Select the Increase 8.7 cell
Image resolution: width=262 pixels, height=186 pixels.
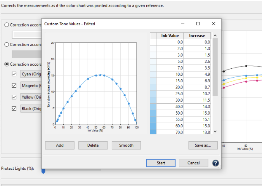coord(197,87)
